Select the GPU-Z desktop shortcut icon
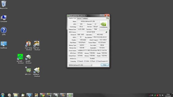The image size is (173, 97). (28, 71)
